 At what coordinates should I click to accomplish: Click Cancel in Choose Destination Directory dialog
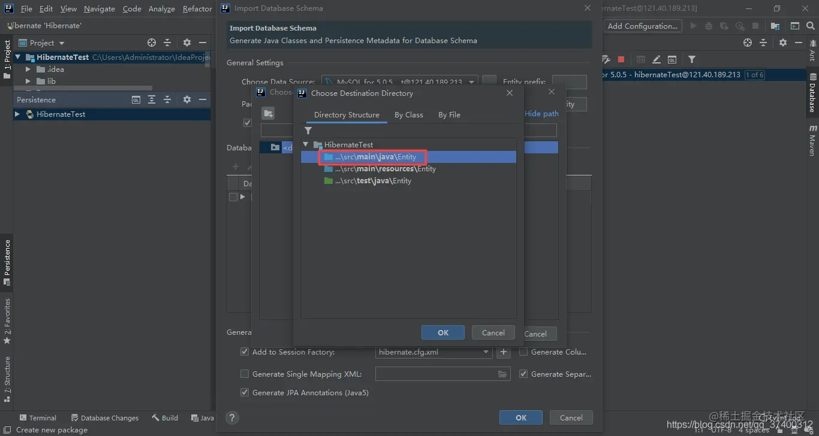tap(493, 332)
